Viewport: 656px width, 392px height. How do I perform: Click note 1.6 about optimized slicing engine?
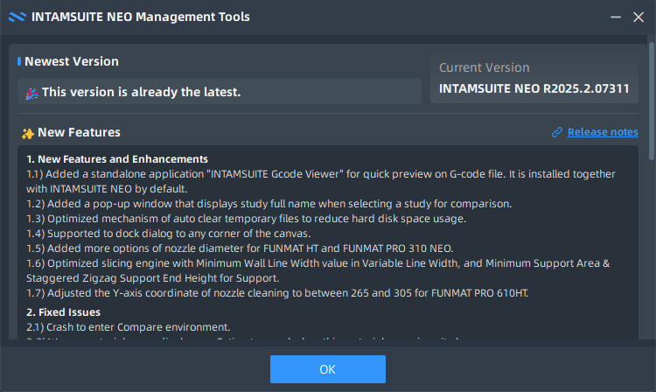[x=318, y=270]
